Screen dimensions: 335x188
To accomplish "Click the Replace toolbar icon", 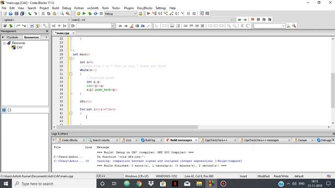I will pyautogui.click(x=68, y=14).
